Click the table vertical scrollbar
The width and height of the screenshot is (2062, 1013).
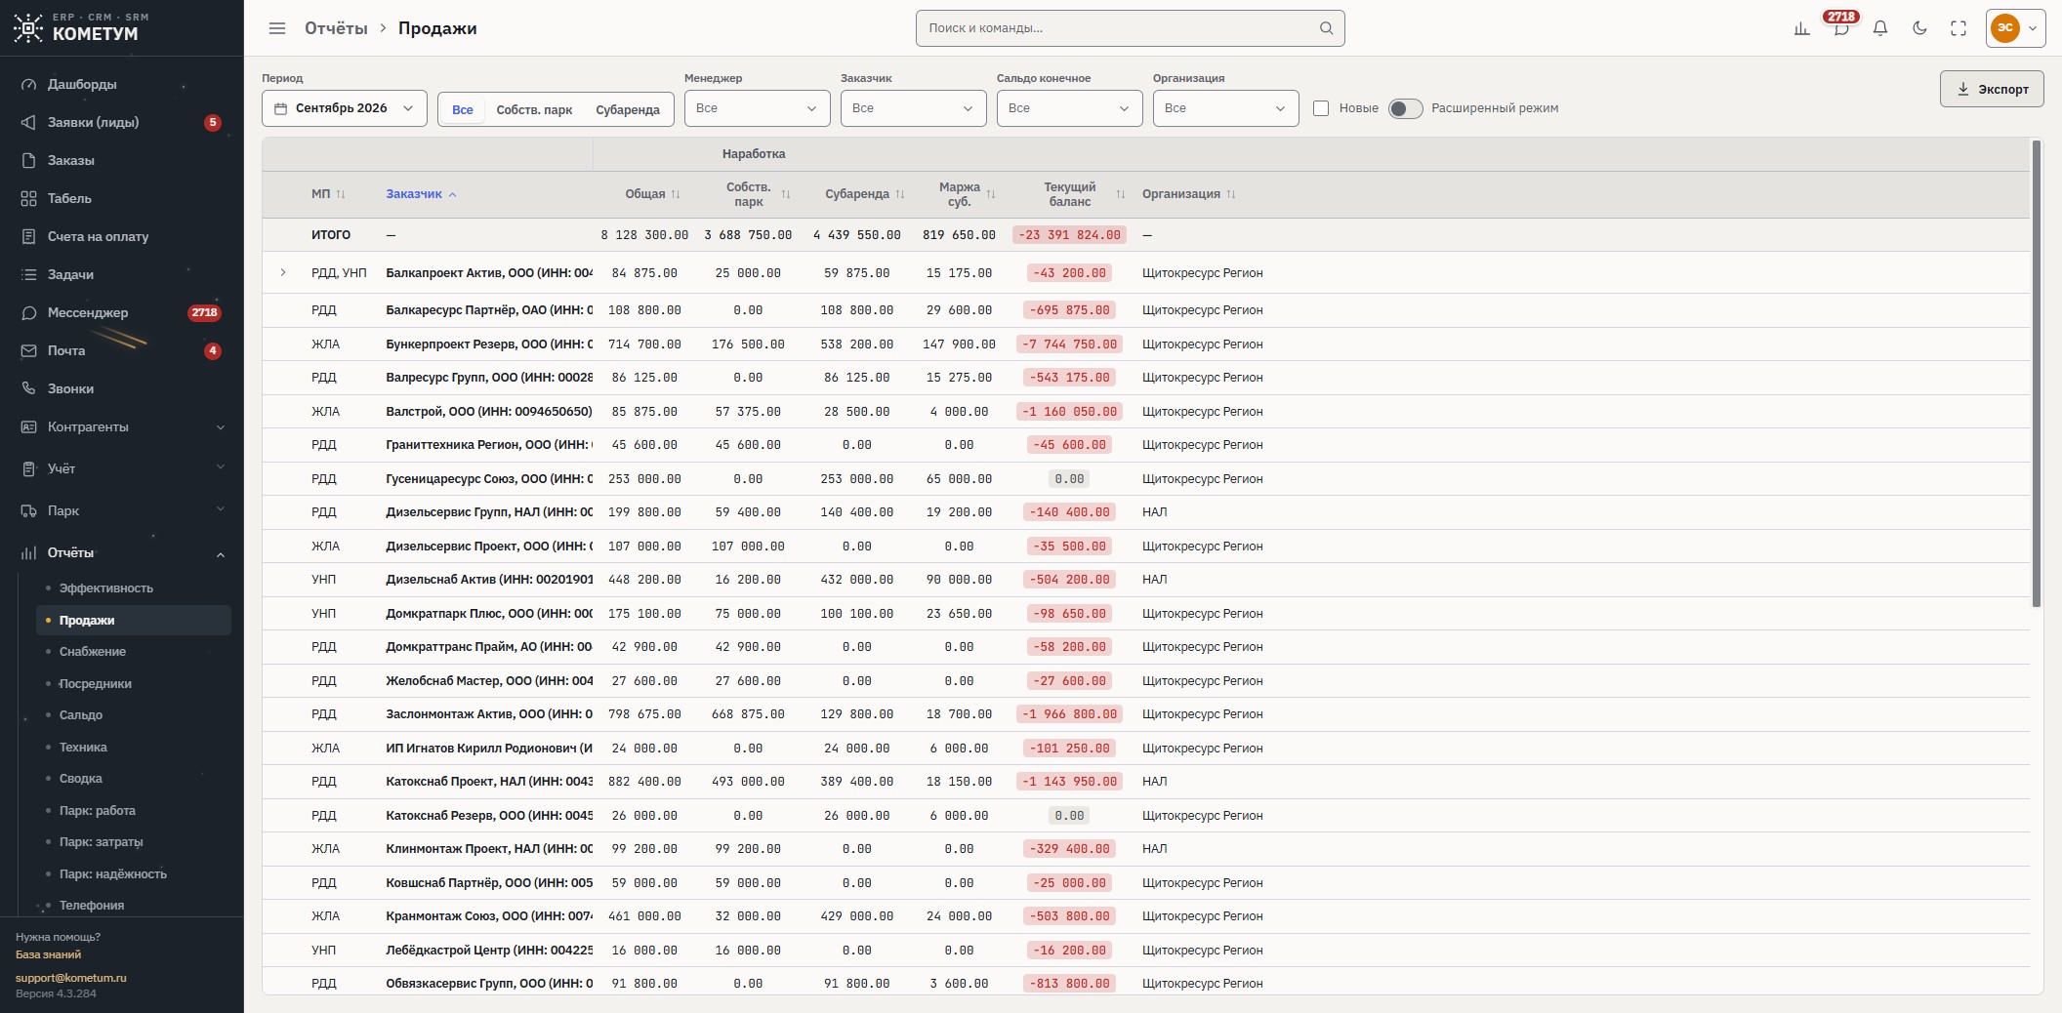(x=2037, y=374)
